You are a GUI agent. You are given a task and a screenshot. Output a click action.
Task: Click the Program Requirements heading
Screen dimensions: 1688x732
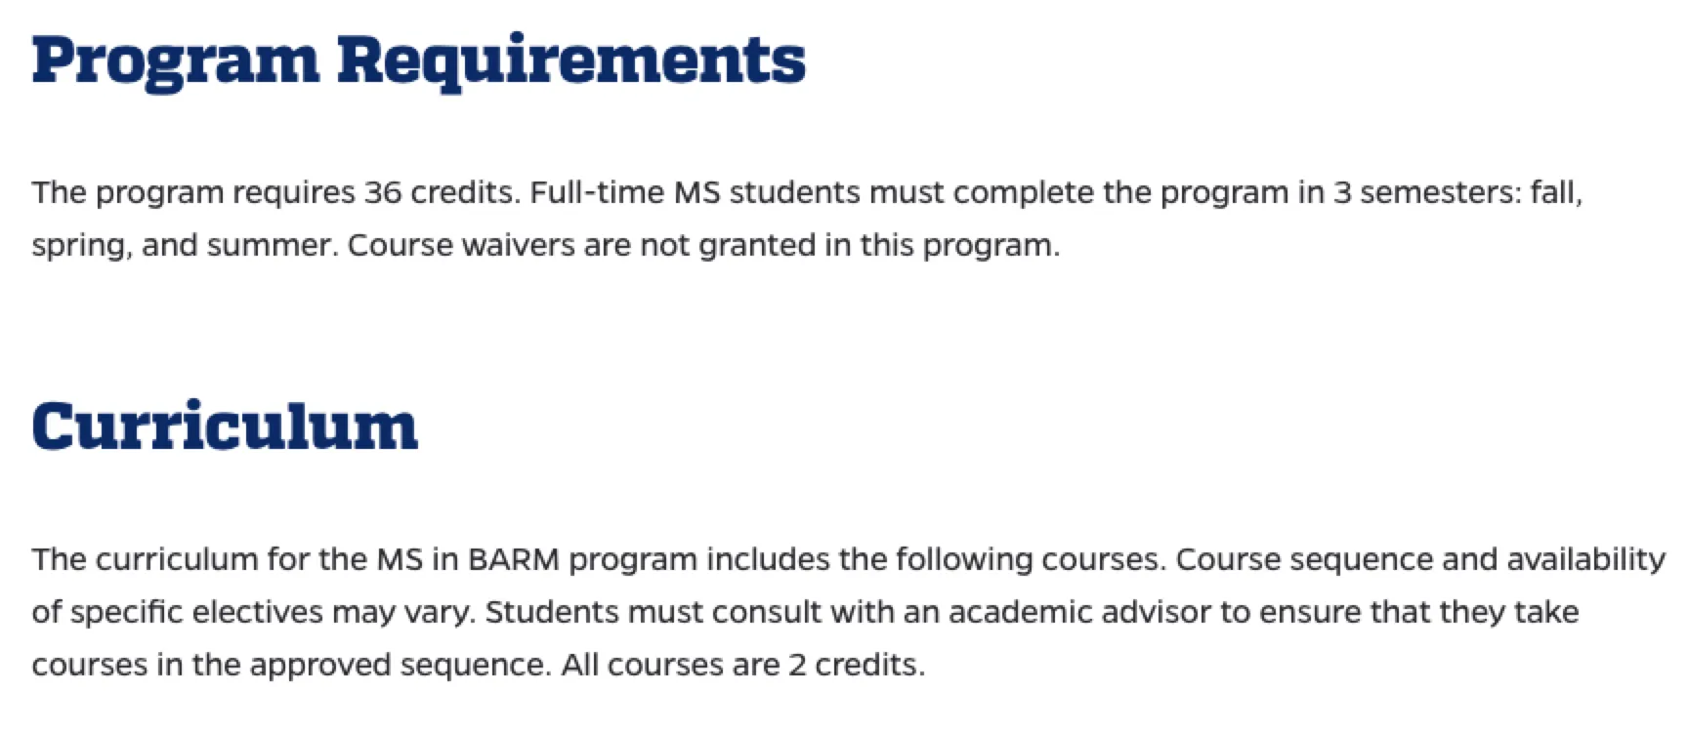click(x=418, y=61)
